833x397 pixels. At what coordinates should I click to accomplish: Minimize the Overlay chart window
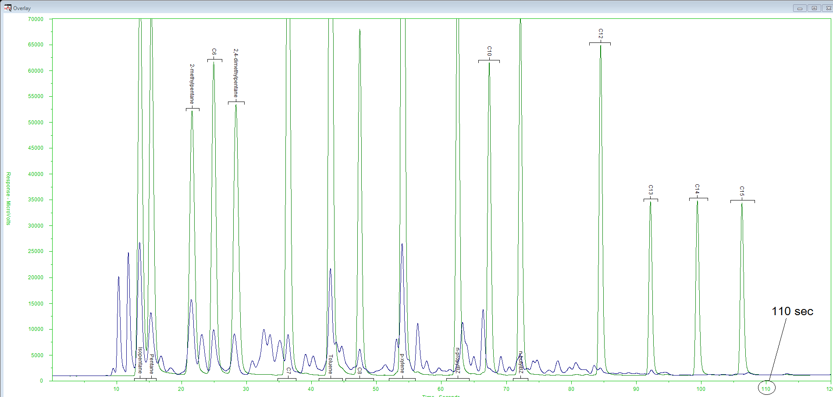click(x=800, y=8)
